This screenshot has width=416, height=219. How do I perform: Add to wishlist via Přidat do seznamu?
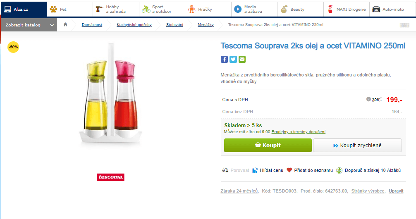click(x=310, y=170)
